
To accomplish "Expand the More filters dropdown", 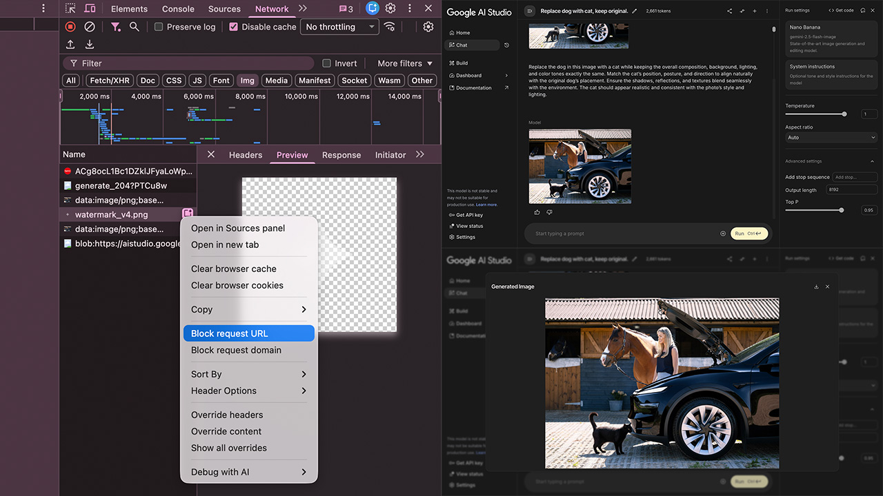I will tap(405, 63).
